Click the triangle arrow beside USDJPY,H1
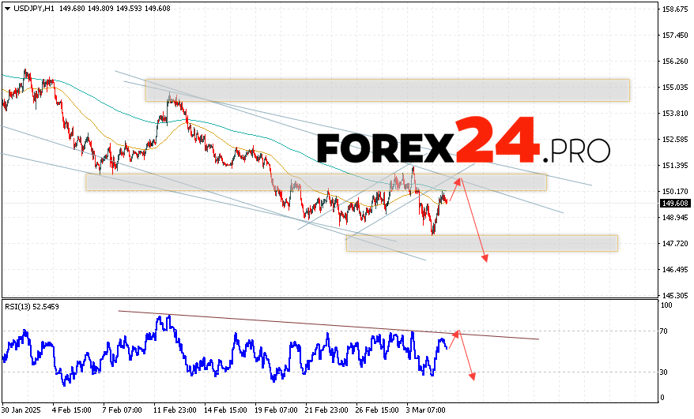694x419 pixels. (x=6, y=9)
